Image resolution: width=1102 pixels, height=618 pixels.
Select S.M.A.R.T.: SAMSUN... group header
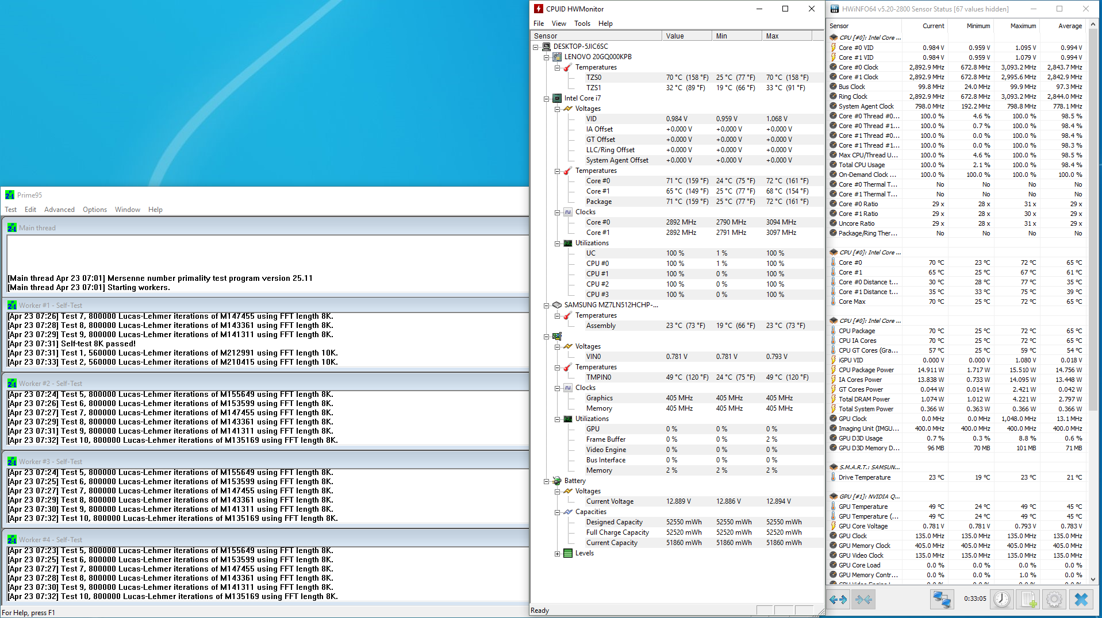(957, 468)
